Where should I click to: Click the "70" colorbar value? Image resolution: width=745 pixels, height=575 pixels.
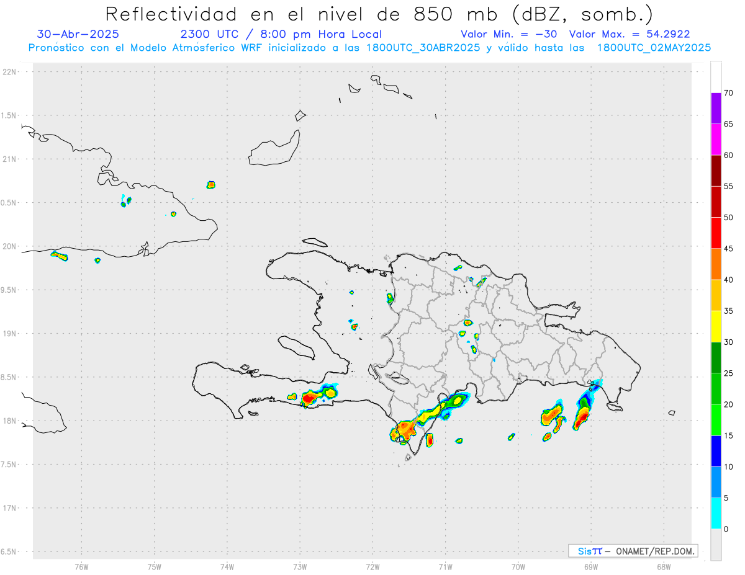point(729,93)
